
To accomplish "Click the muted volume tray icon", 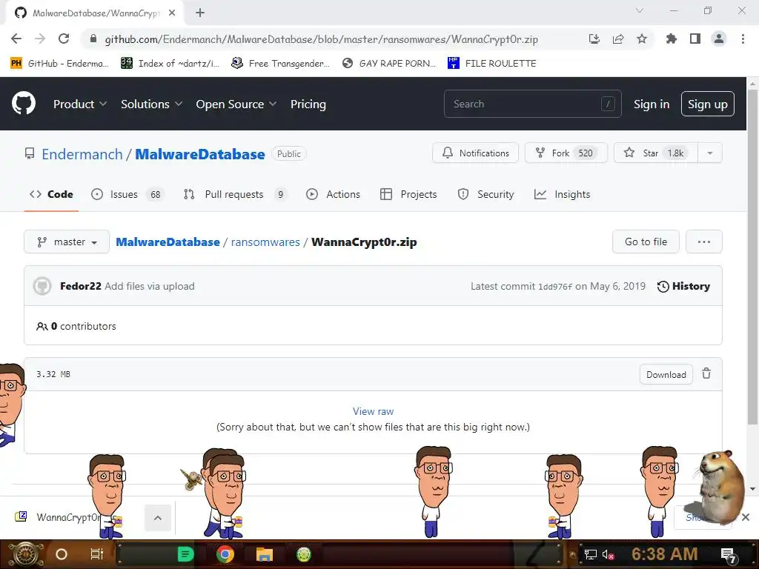I will [608, 554].
